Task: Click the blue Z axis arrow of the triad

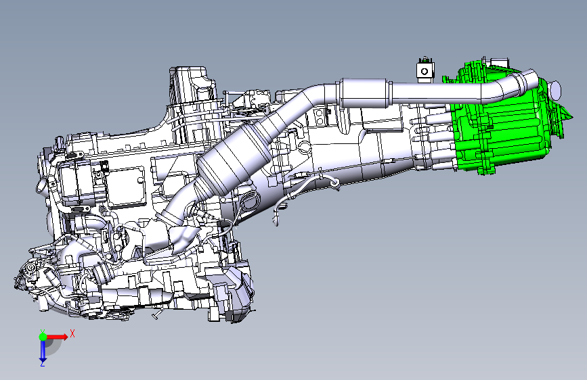Action: [43, 352]
